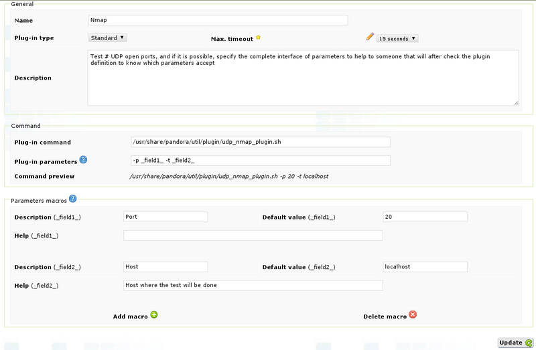
Task: Click the star icon beside Max. timeout
Action: pos(259,38)
